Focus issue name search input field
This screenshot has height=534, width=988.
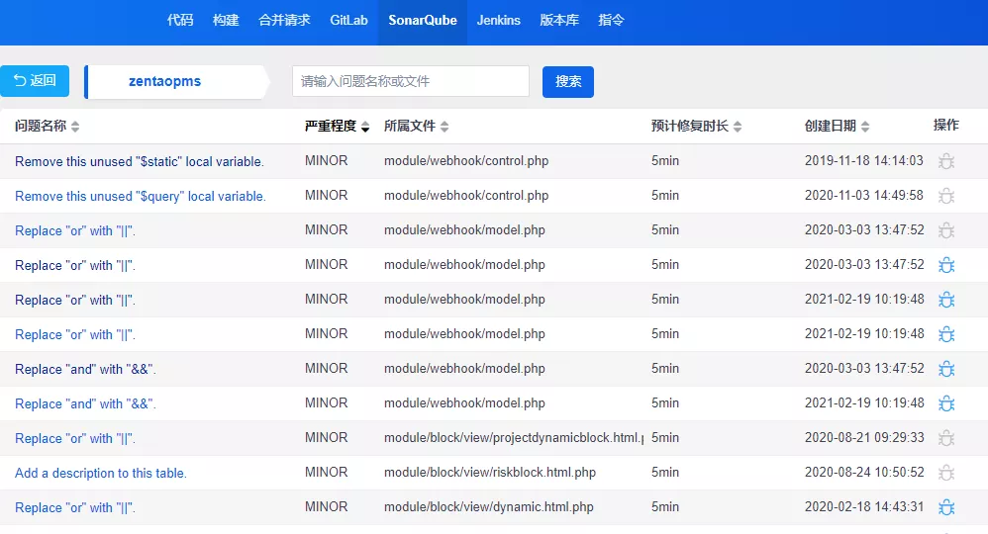(411, 81)
